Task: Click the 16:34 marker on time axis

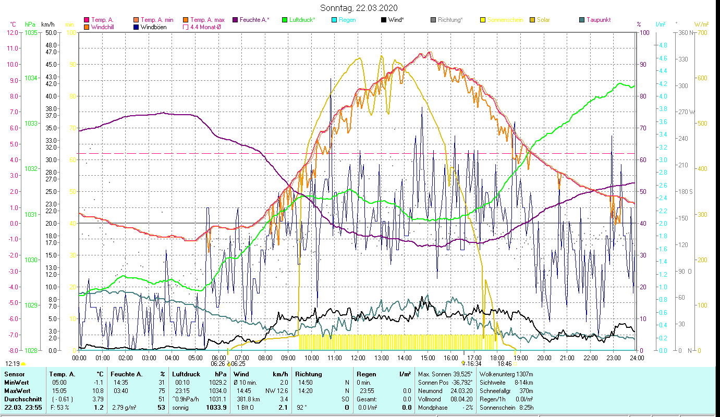Action: point(473,364)
